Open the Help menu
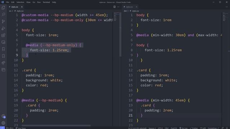The height and width of the screenshot is (129, 230). [54, 2]
